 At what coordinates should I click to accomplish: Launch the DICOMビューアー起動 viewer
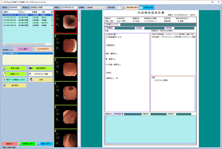(x=41, y=74)
